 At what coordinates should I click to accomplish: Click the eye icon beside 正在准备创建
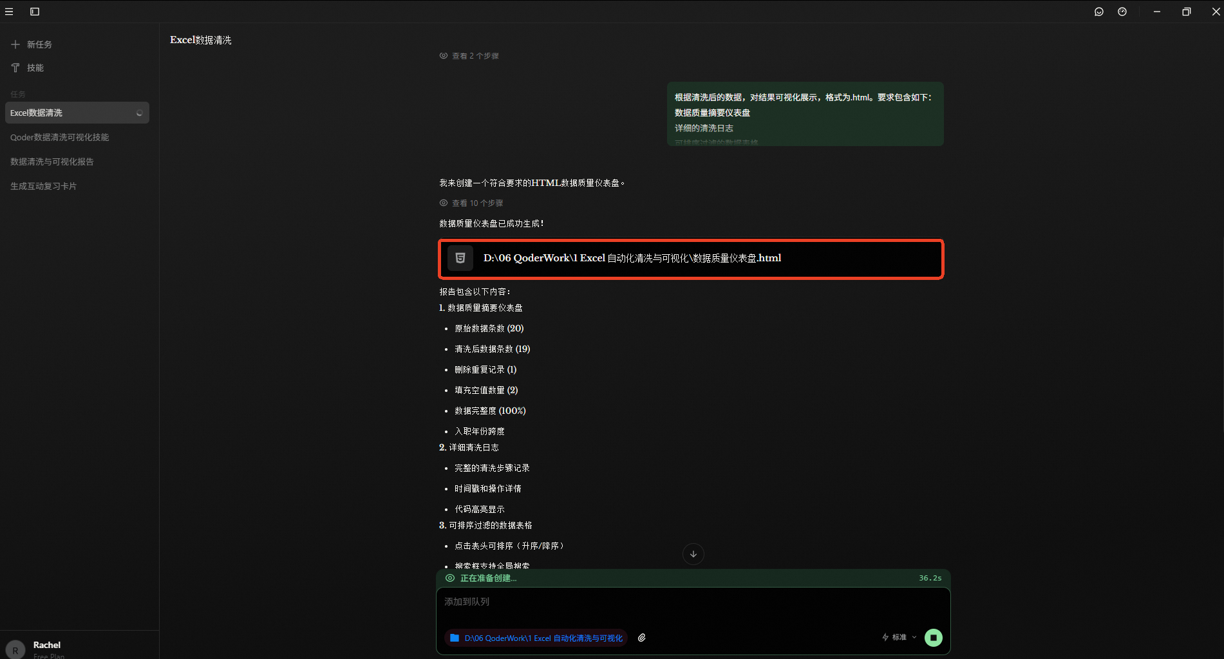click(450, 578)
